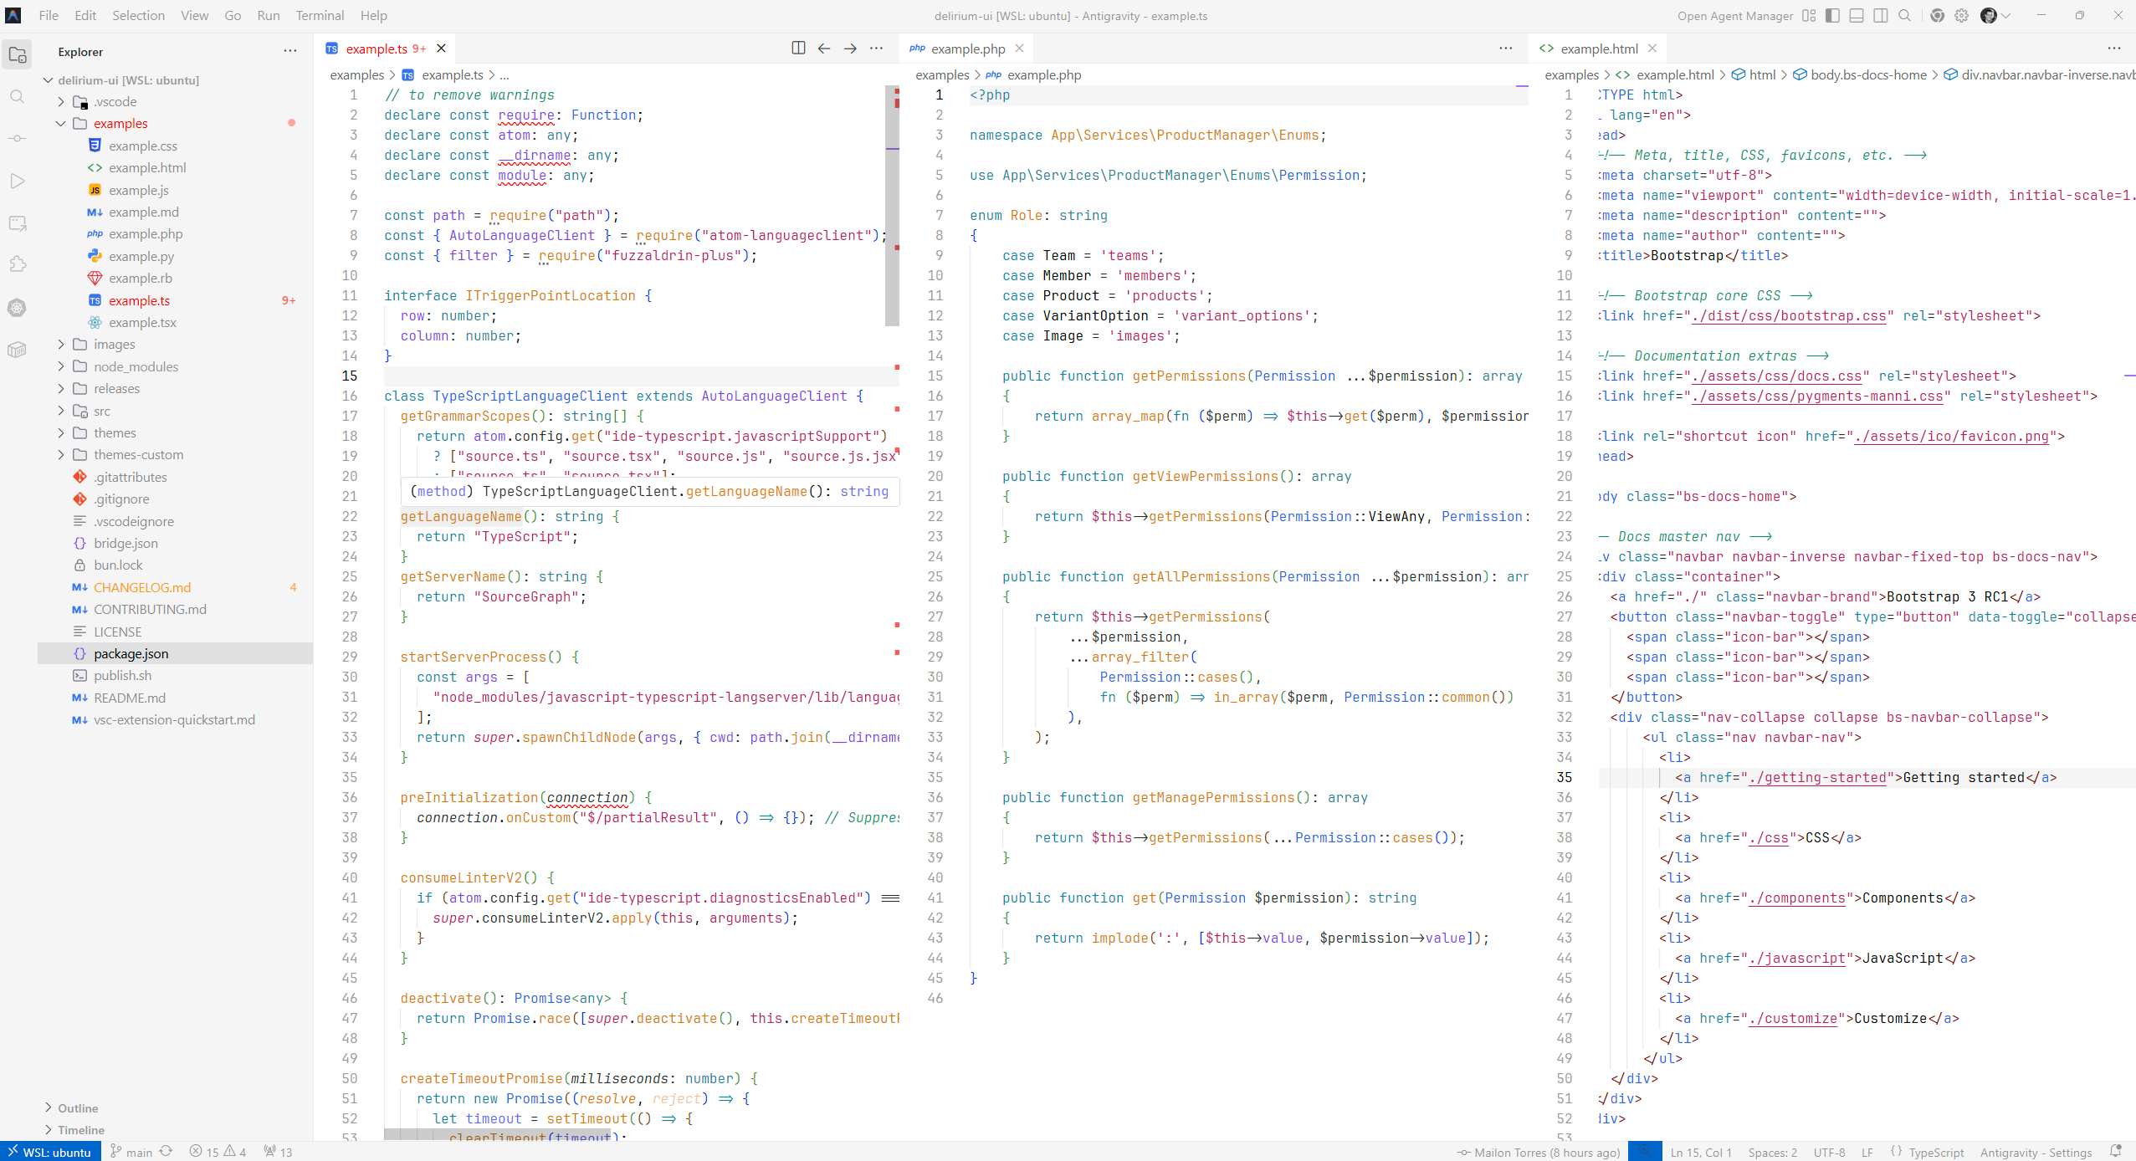Viewport: 2136px width, 1161px height.
Task: Toggle the bottom panel visibility
Action: pyautogui.click(x=1857, y=16)
